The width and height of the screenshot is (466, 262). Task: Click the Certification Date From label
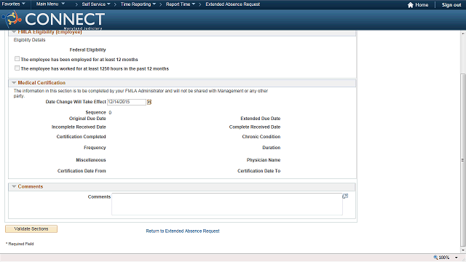click(x=82, y=171)
